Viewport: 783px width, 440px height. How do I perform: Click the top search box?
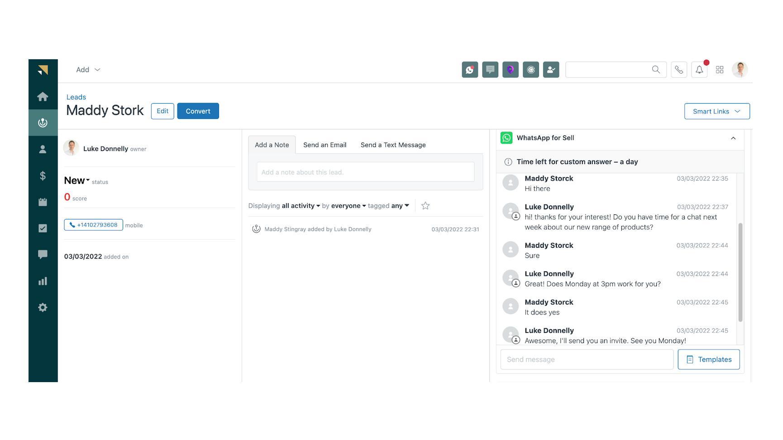point(616,70)
